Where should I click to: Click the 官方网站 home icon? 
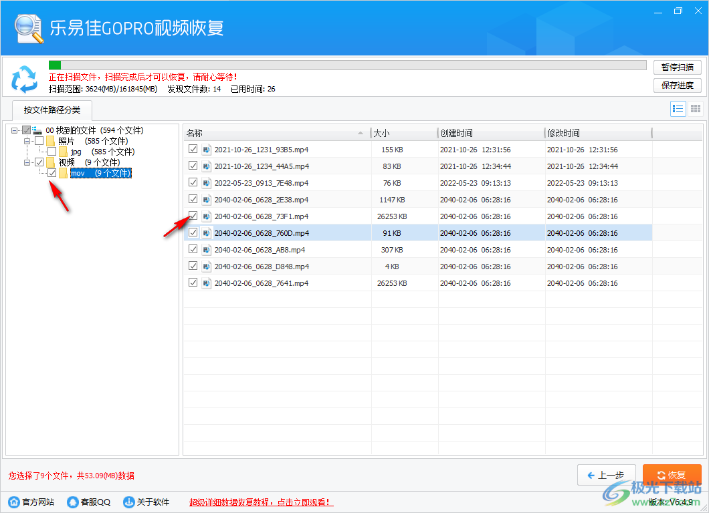(x=14, y=502)
